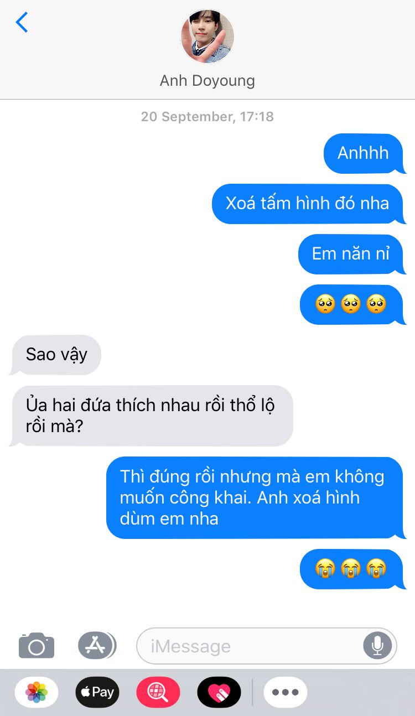The image size is (415, 716).
Task: Tap the crying emoji message bubble
Action: point(352,569)
